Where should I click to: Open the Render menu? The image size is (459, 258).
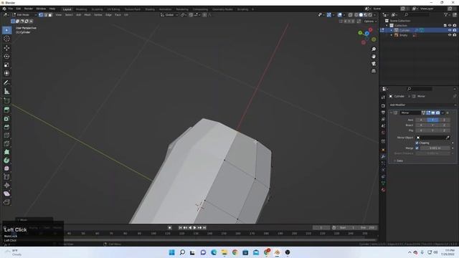[29, 9]
